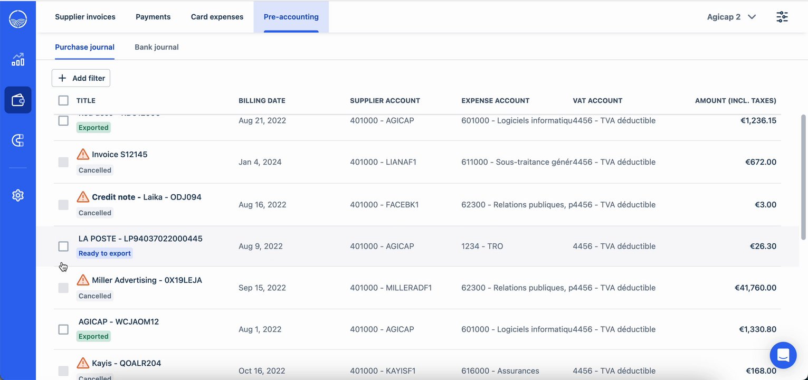Screen dimensions: 808x380
Task: Click the Agicap logo in sidebar
Action: coord(18,20)
